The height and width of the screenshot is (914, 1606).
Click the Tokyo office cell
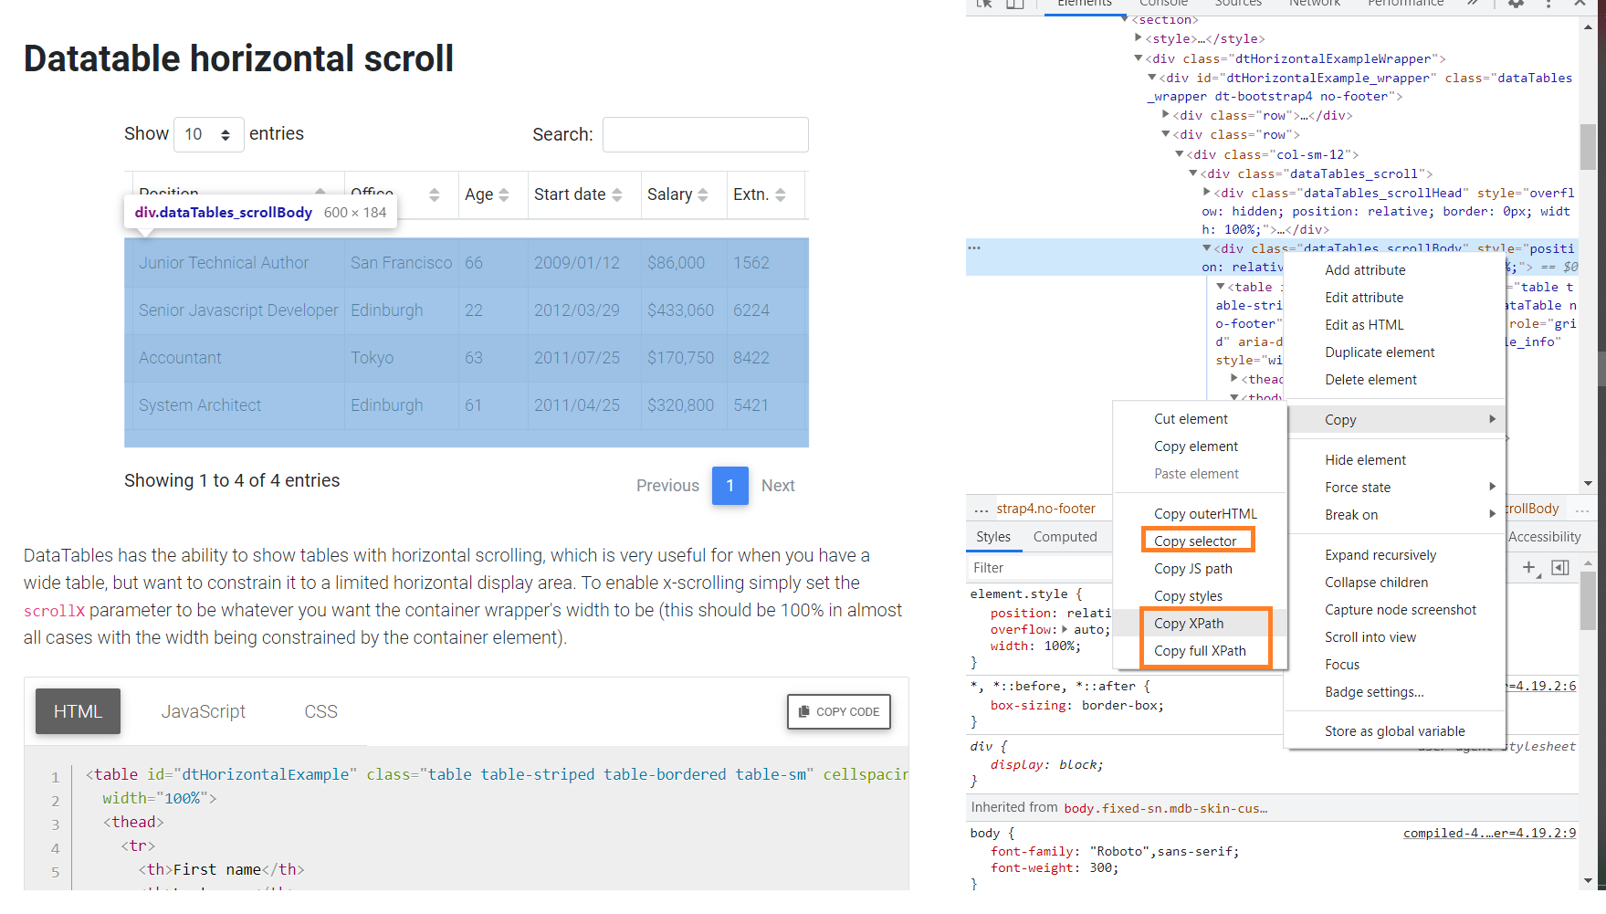pyautogui.click(x=402, y=358)
